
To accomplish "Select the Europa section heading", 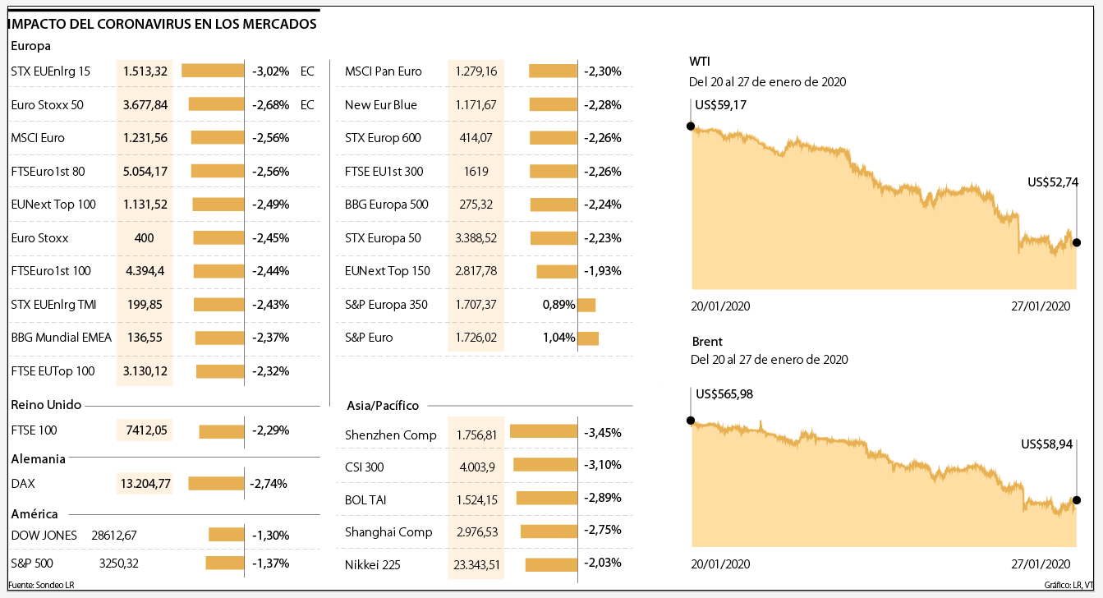I will (x=31, y=46).
